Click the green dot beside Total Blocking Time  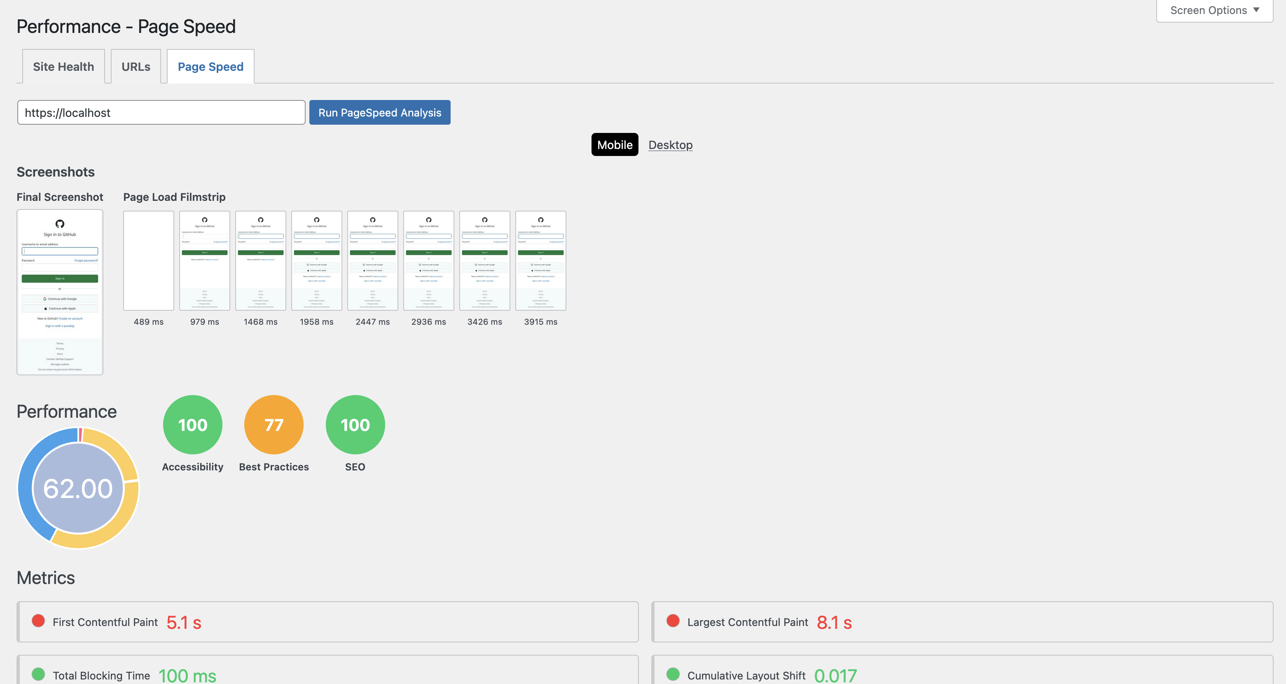pyautogui.click(x=38, y=674)
